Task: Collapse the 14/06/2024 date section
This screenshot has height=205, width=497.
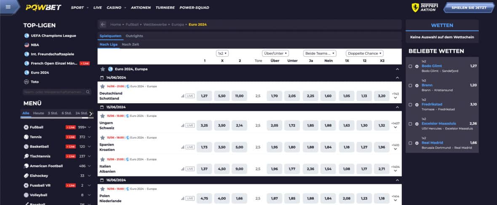Action: (x=397, y=78)
